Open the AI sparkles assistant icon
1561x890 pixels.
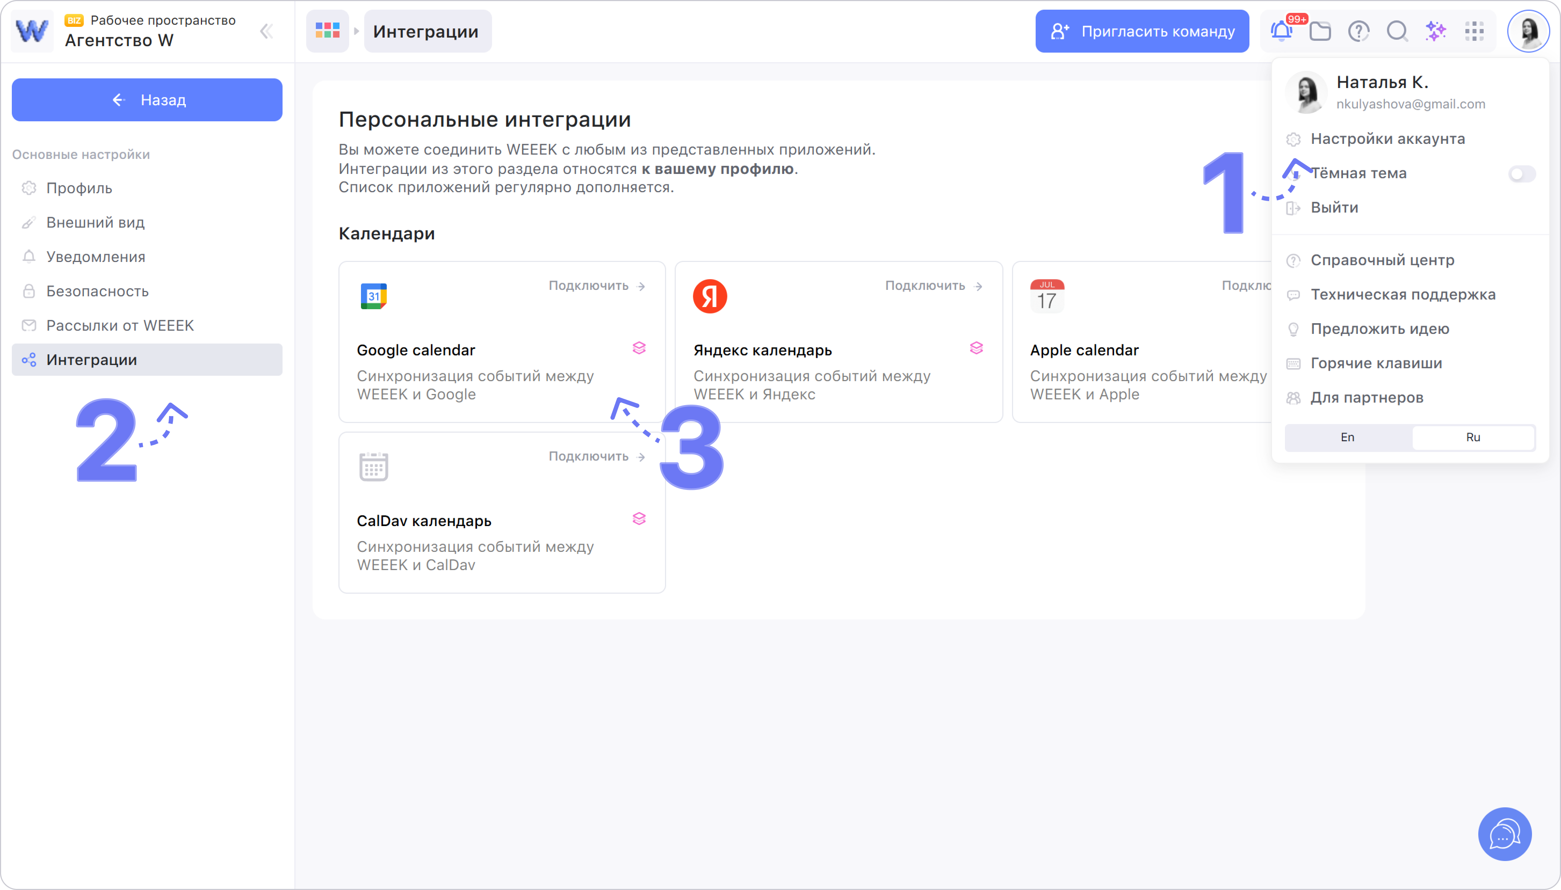(1436, 31)
